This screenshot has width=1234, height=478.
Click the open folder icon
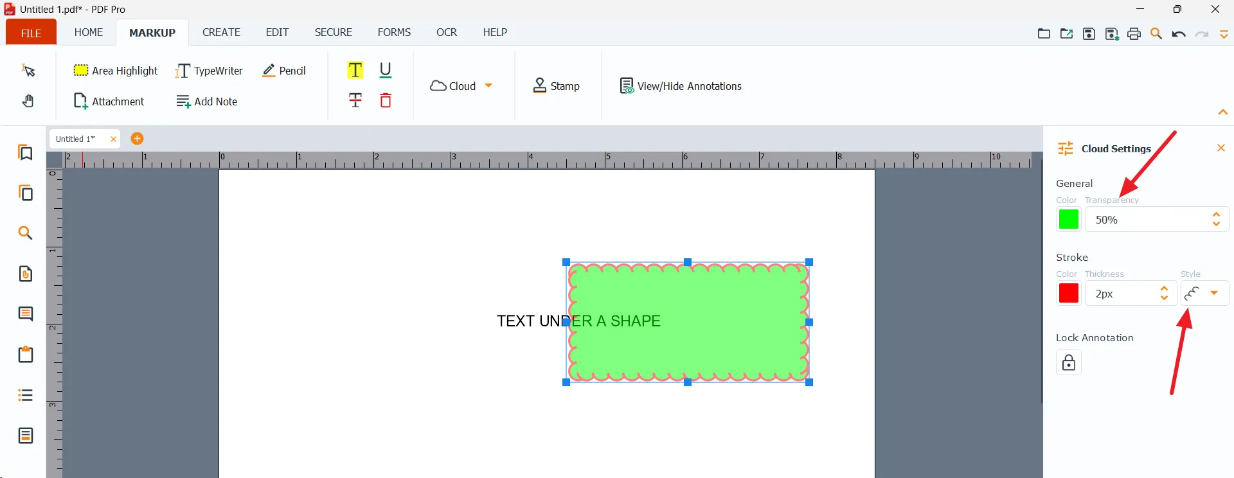coord(1044,34)
